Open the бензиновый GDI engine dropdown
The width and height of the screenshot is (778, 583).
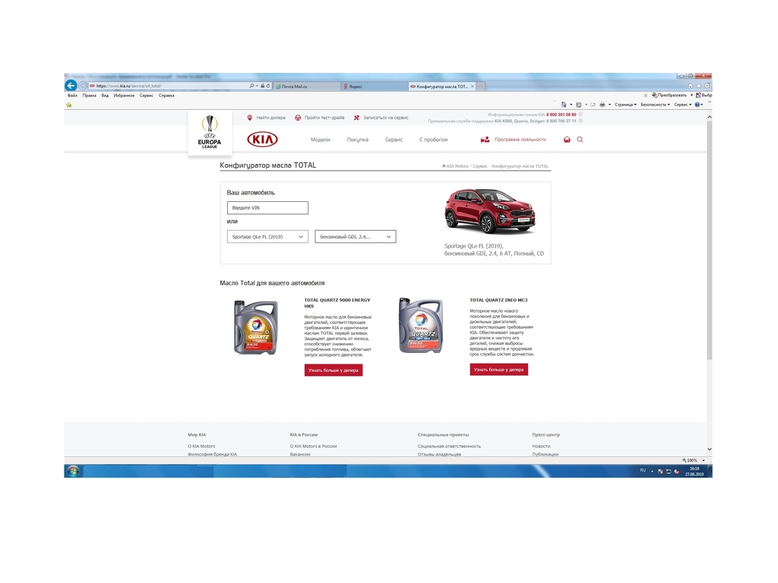pyautogui.click(x=356, y=237)
